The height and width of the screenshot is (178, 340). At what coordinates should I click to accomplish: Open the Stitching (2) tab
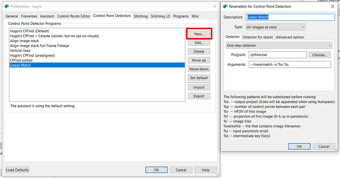[x=160, y=16]
